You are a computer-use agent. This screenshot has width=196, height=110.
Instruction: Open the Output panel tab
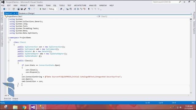tap(15, 98)
